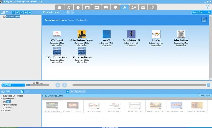Click Subscrever under GavezDois (ga^2)
212x128 pixels.
pos(129,43)
